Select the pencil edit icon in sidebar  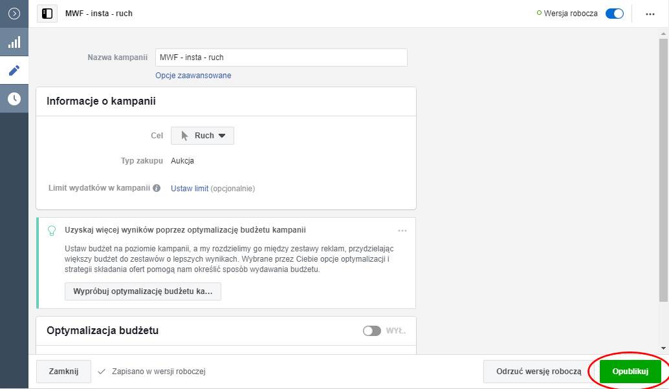point(14,70)
